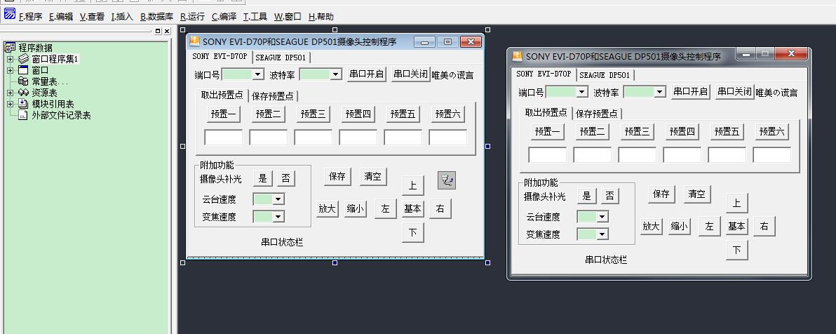Screen dimensions: 836x334
Task: Switch to 保存预置点 tab in the running window
Action: [596, 113]
